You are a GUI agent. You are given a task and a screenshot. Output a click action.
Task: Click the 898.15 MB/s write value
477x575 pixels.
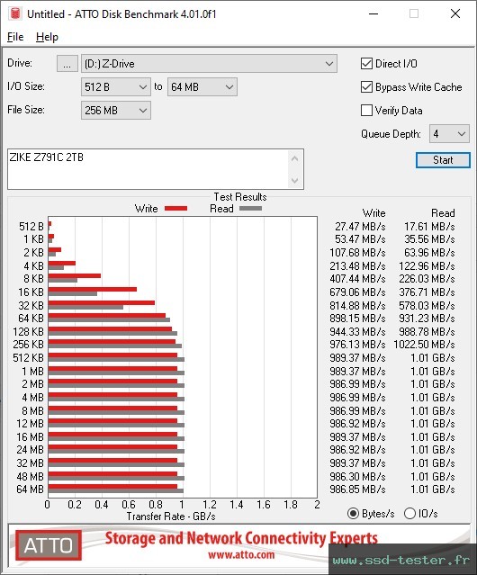[x=357, y=319]
